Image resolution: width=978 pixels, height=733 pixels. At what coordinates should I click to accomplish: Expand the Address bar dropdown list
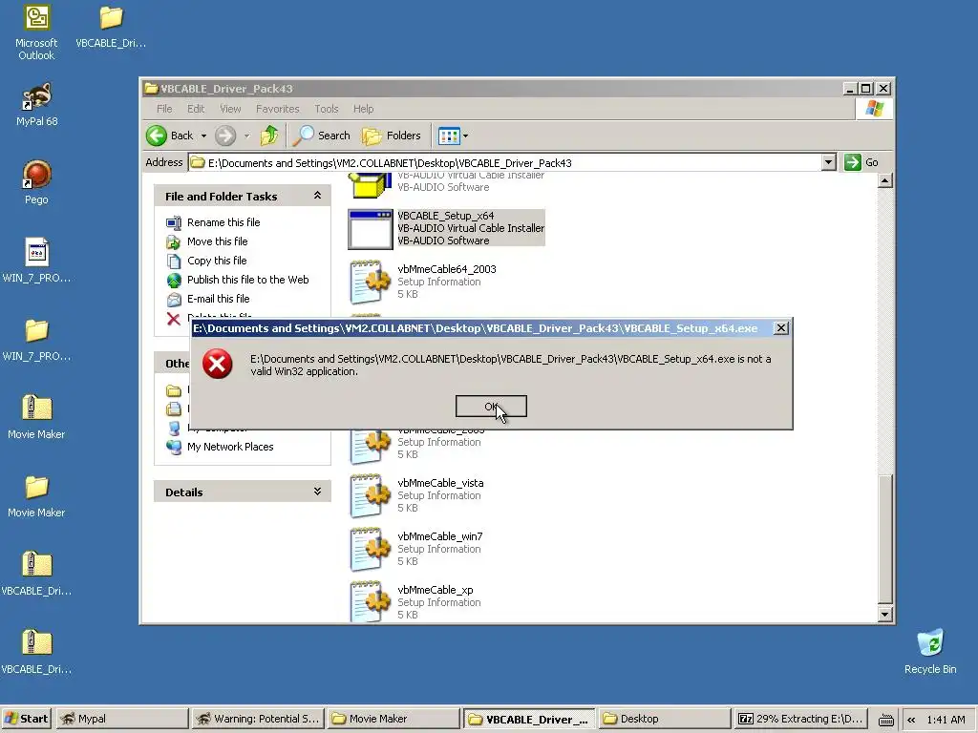[x=828, y=162]
